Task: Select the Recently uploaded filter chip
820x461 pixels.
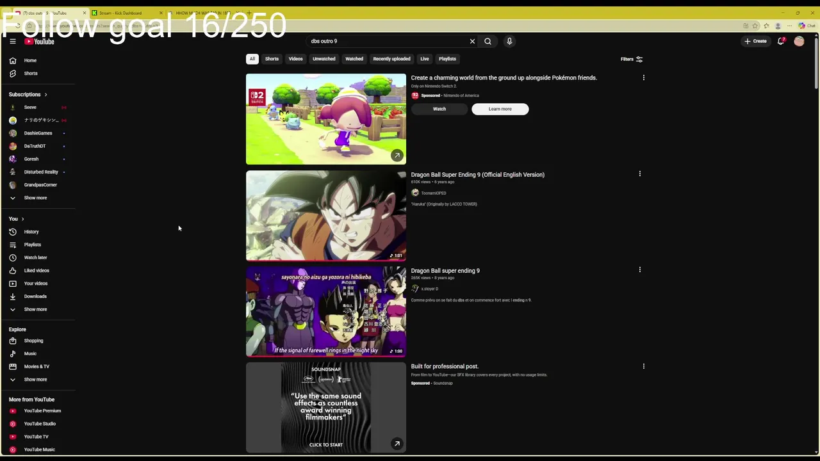Action: point(391,59)
